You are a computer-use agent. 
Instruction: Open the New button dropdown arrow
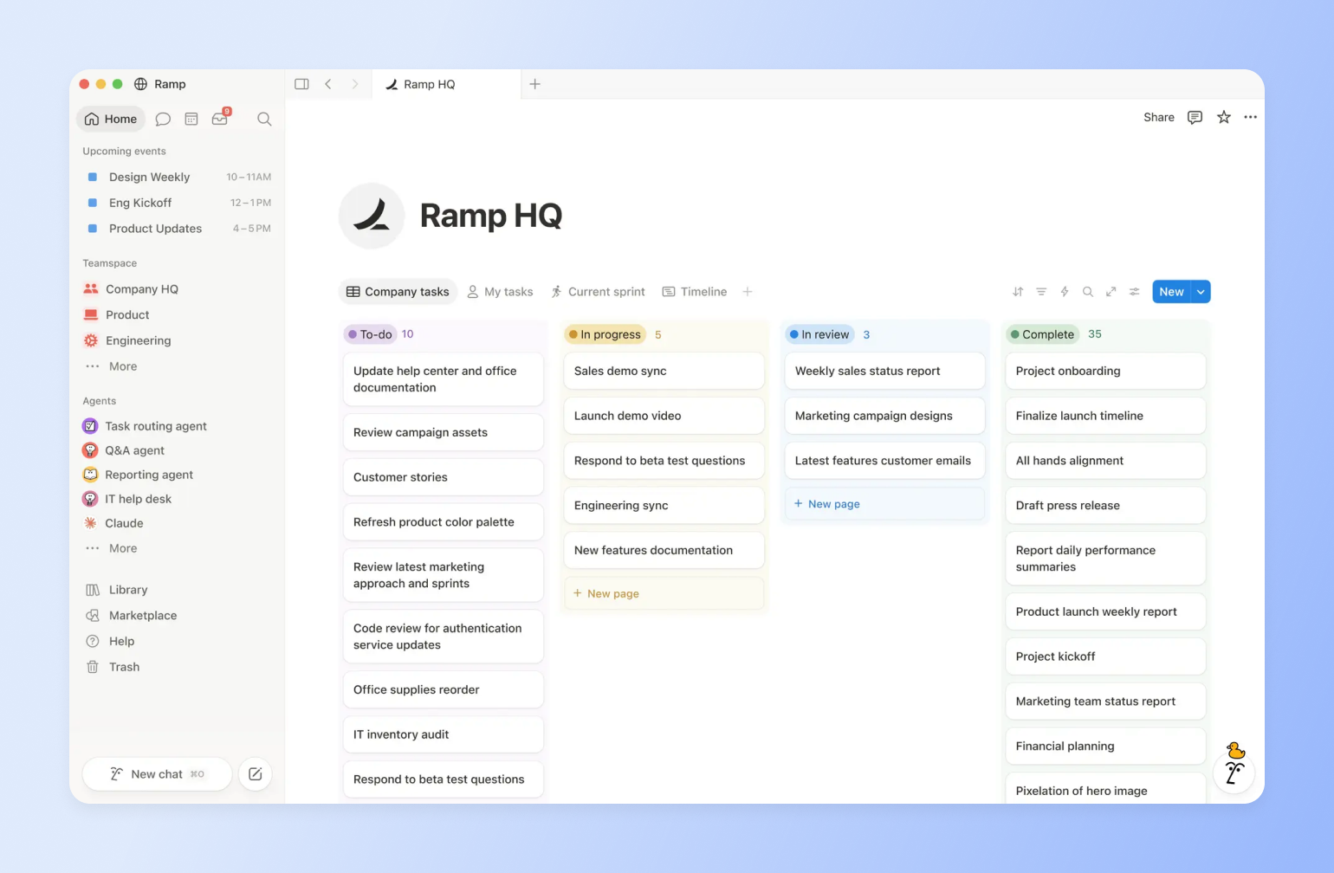tap(1201, 292)
